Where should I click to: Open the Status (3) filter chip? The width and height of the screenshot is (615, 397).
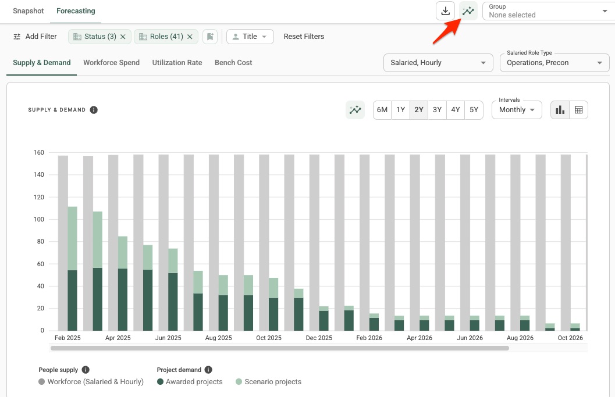(x=100, y=37)
